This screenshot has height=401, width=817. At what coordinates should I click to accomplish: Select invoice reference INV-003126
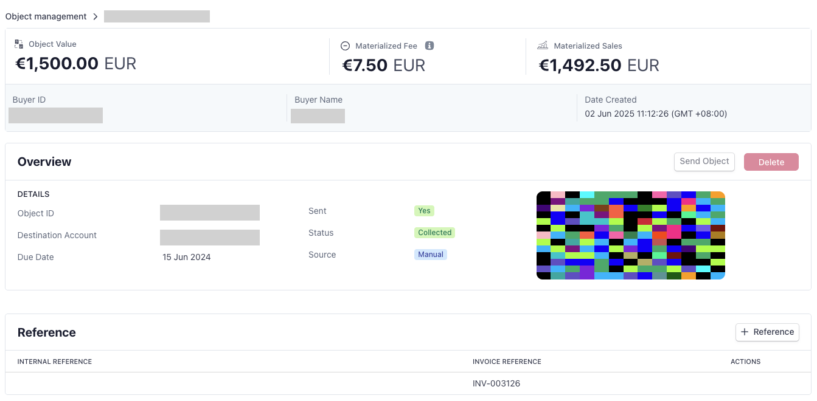pyautogui.click(x=496, y=383)
